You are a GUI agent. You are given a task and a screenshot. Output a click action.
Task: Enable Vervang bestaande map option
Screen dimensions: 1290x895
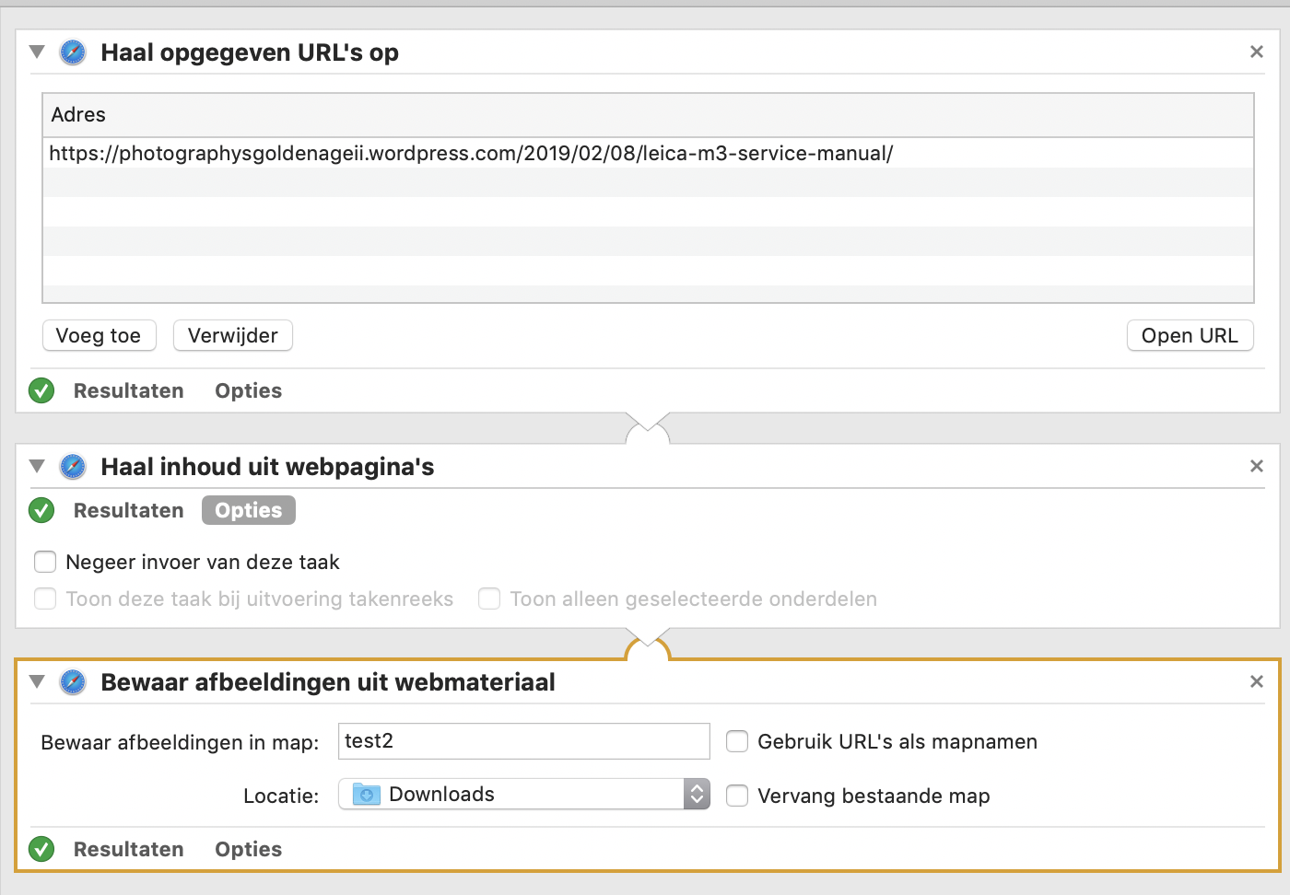737,796
